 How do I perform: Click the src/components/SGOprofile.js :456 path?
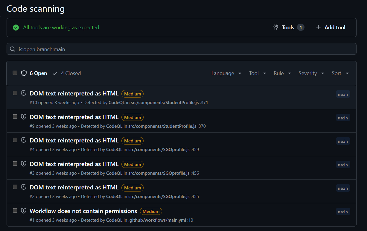click(164, 173)
